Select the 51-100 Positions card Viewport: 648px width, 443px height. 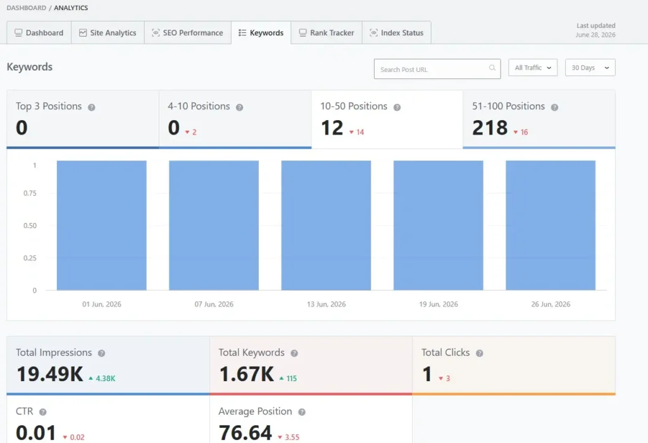pos(539,119)
